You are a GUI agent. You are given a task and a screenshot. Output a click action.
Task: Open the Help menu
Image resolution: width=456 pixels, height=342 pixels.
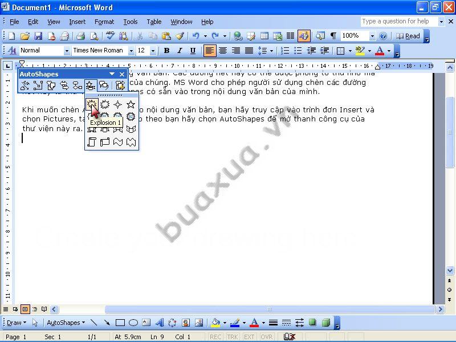[x=207, y=22]
